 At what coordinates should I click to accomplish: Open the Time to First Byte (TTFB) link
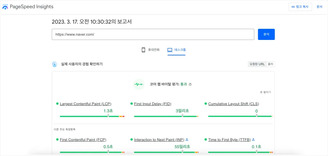point(230,140)
